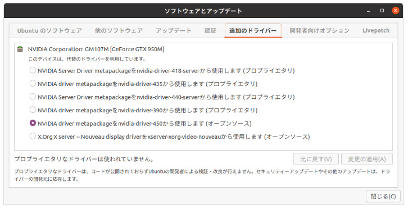The height and width of the screenshot is (209, 408).
Task: Switch to 他のソフトウェア tab
Action: coord(119,31)
